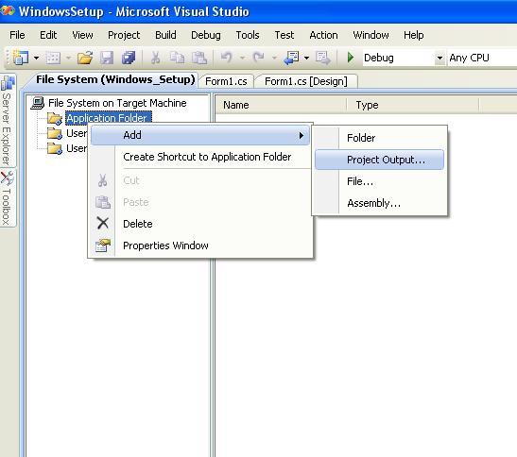This screenshot has width=517, height=457.
Task: Choose Paste in the context menu
Action: pos(200,202)
